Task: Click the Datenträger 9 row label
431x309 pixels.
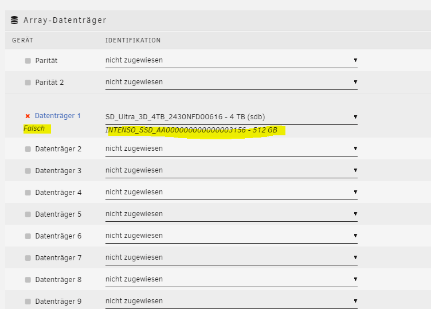Action: (x=58, y=302)
